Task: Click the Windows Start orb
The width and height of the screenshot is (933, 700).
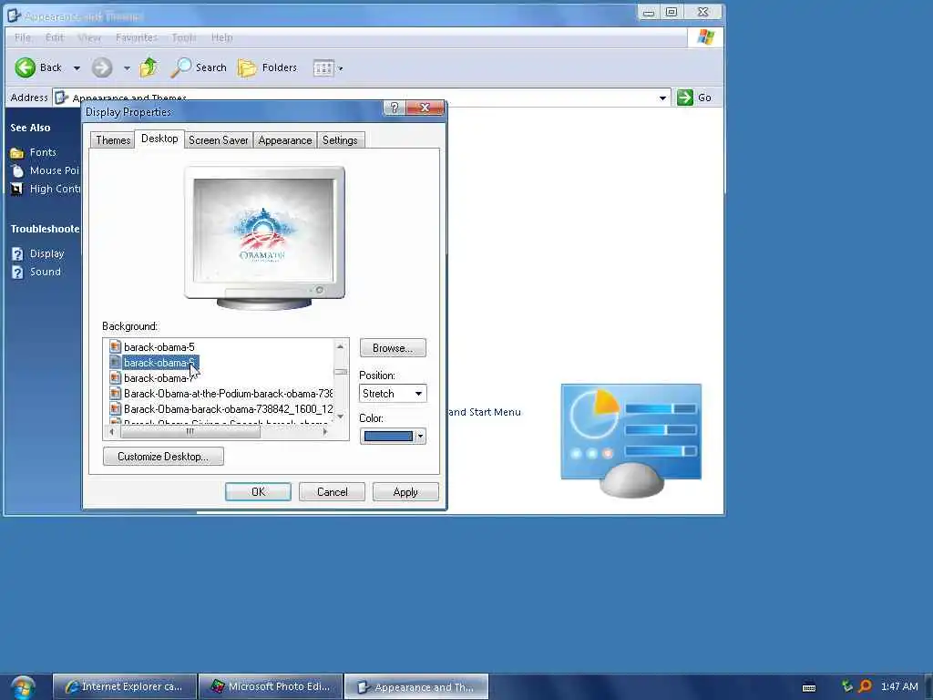Action: pos(23,687)
